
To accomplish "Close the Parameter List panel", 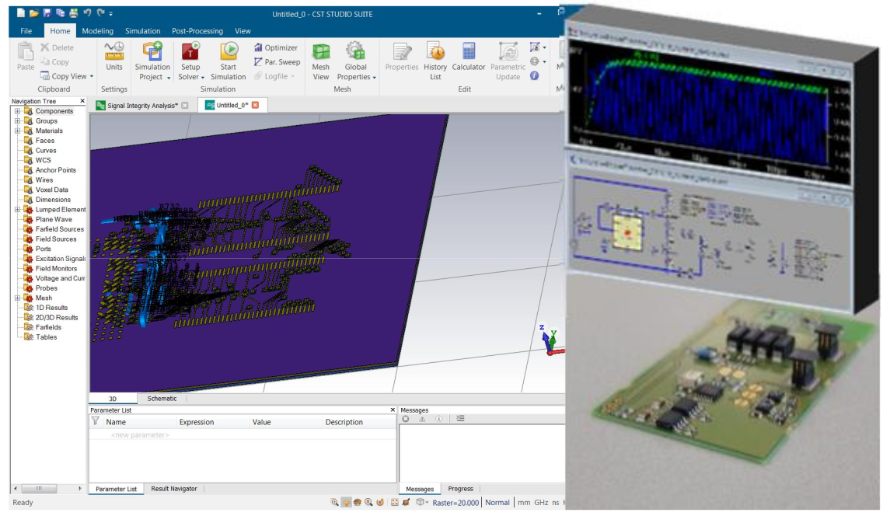I will pyautogui.click(x=393, y=410).
